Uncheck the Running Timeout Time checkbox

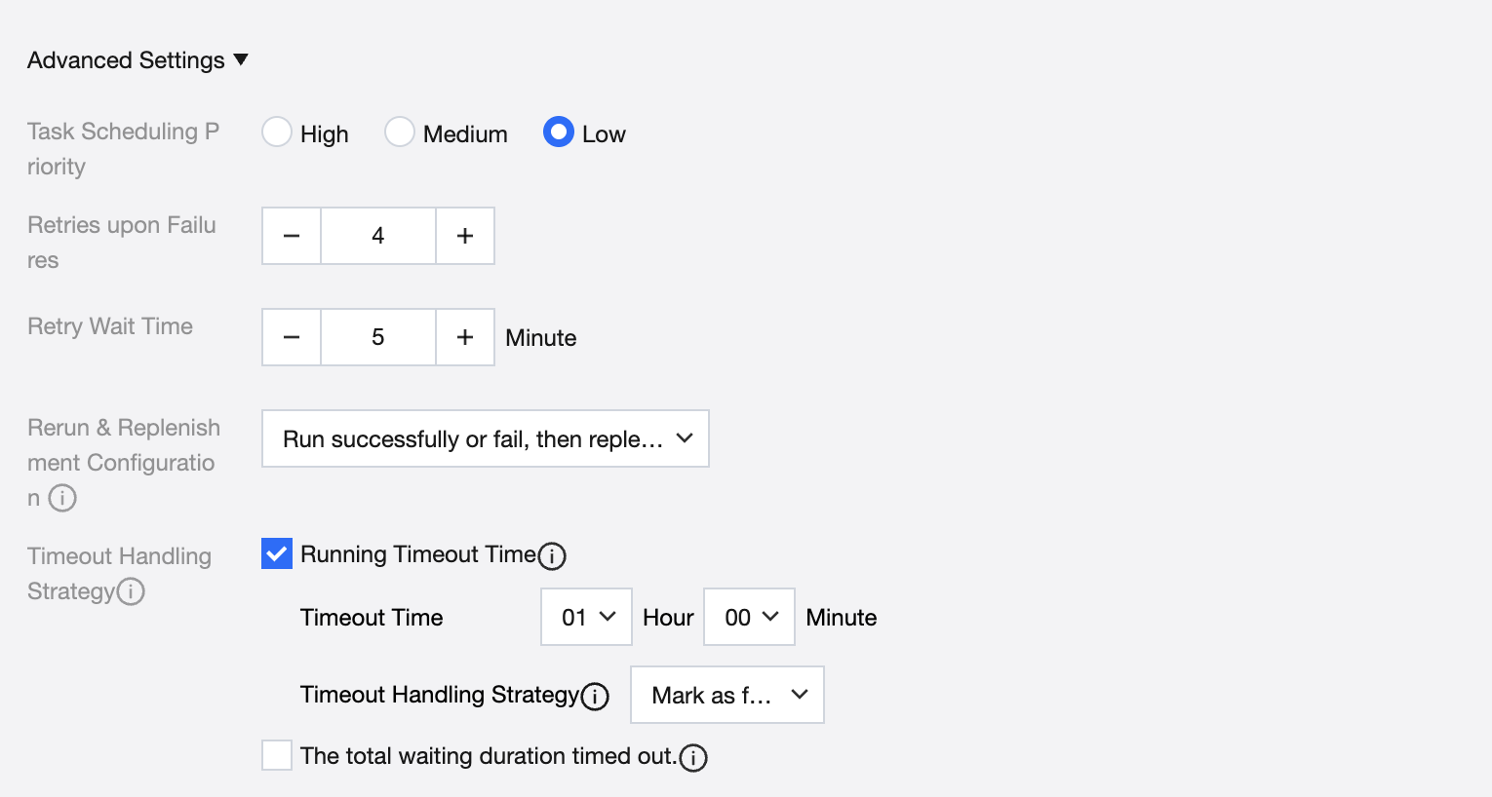pyautogui.click(x=277, y=554)
